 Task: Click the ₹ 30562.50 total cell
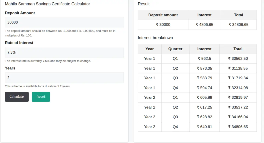[x=238, y=58]
